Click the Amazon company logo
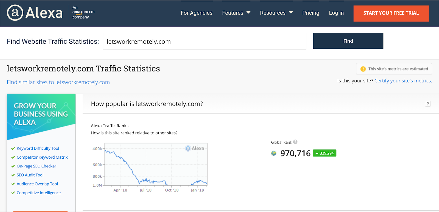Viewport: 439px width, 212px height. 83,13
